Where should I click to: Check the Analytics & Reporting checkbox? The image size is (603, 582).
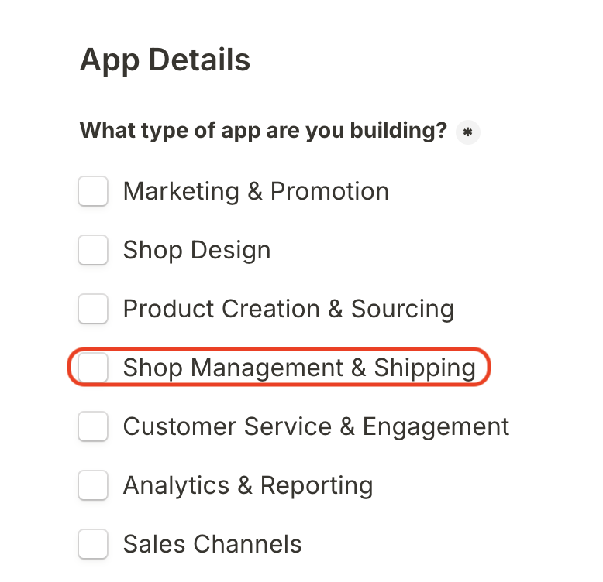click(93, 485)
